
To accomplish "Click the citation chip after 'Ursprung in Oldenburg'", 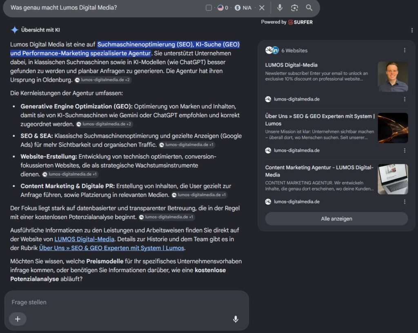I will click(102, 80).
